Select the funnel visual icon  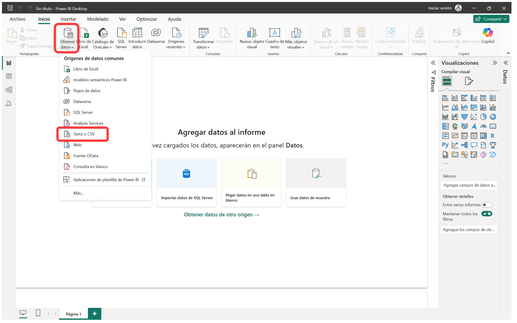click(464, 117)
